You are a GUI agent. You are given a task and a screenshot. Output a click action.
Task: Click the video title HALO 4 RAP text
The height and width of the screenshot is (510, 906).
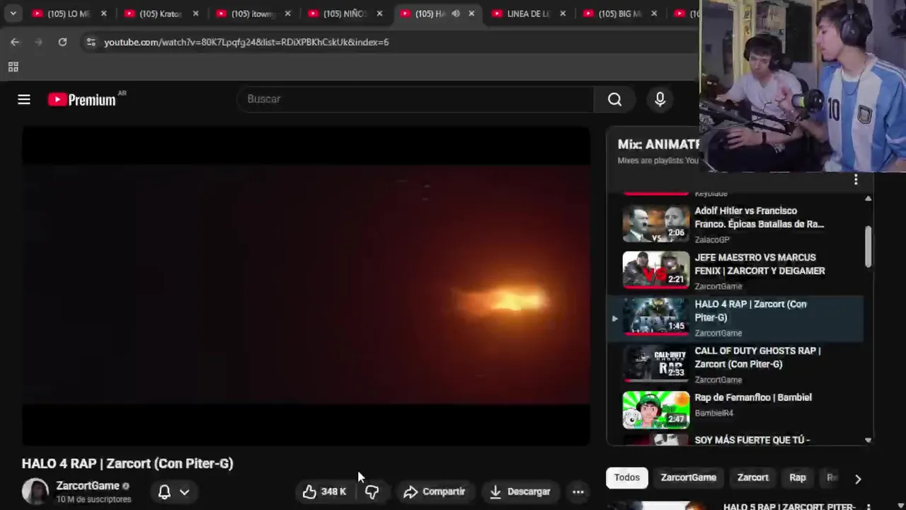[127, 463]
